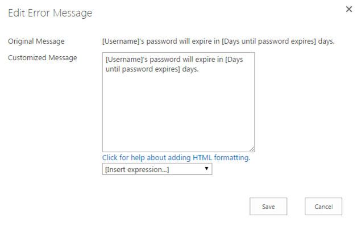Click "[Days until password expires]" in original message
This screenshot has width=357, height=247.
pos(259,41)
